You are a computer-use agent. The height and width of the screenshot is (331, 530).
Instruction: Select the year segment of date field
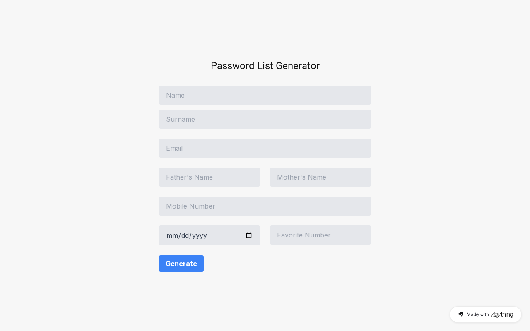click(x=200, y=235)
